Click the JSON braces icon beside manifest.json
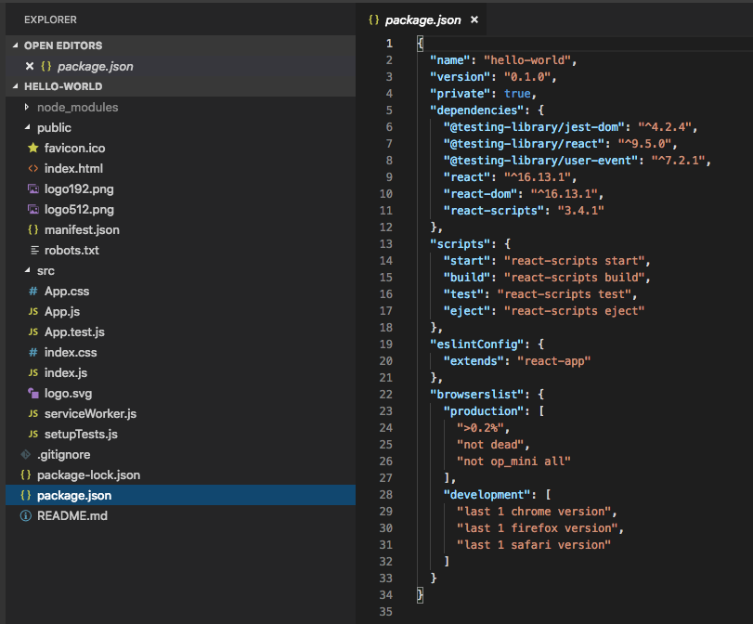The height and width of the screenshot is (624, 753). 33,229
